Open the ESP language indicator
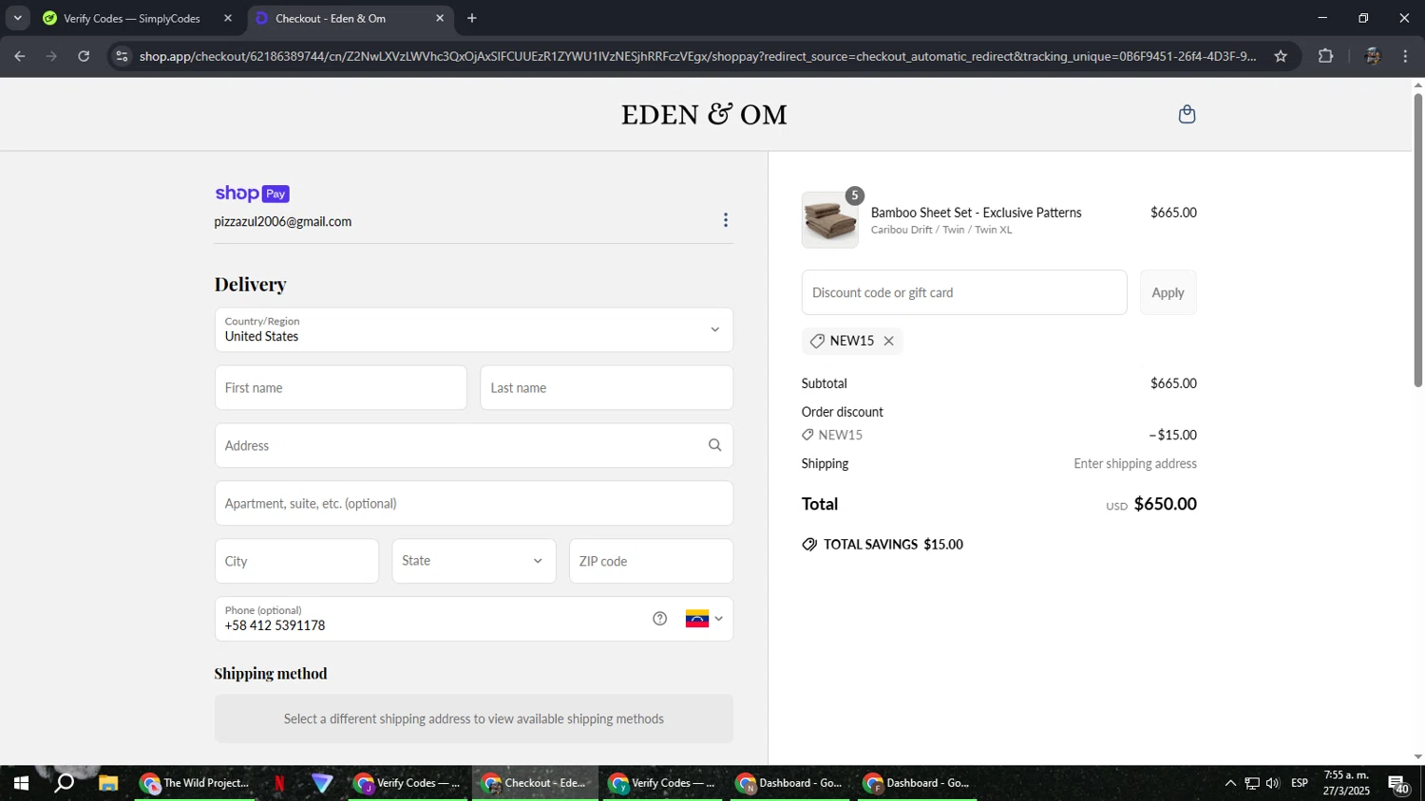Viewport: 1425px width, 801px height. point(1300,784)
